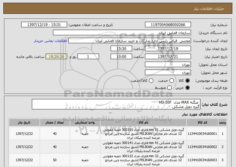
Task: Click item code 1134410034160002
Action: click(202, 147)
